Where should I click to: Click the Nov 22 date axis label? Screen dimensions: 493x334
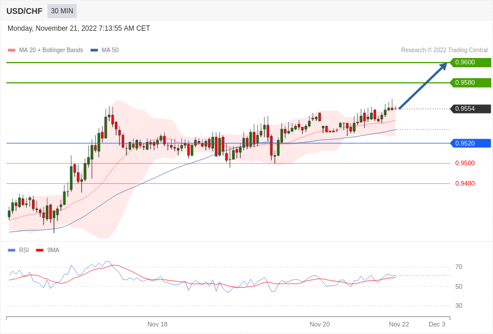399,324
